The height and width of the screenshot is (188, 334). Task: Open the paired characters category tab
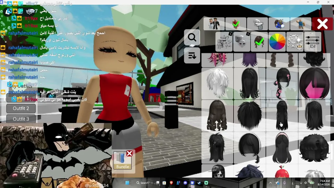[214, 24]
